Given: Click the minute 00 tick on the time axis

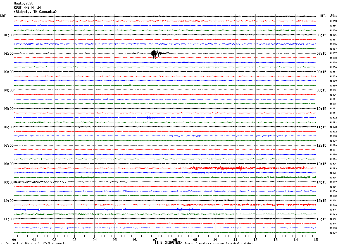Looking at the screenshot, I should [14, 240].
